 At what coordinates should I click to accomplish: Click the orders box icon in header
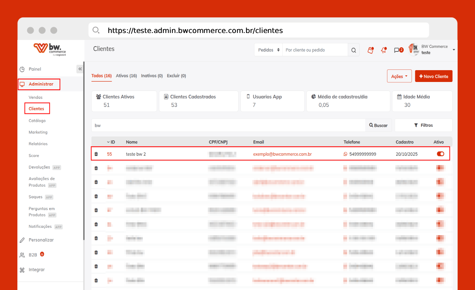pyautogui.click(x=371, y=50)
